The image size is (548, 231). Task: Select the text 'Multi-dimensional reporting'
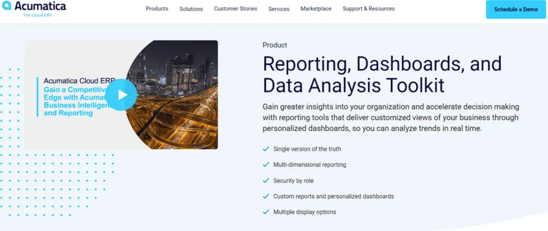(x=310, y=164)
